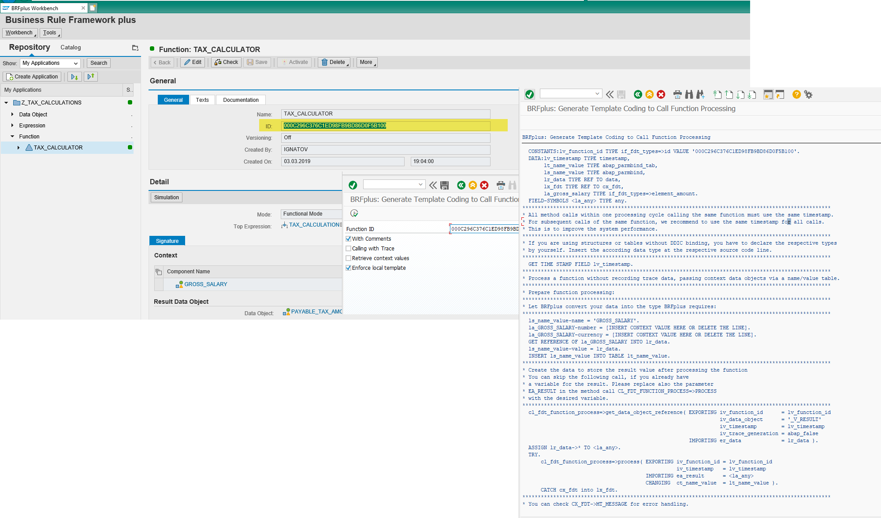Open the My Applications Show dropdown

tap(50, 63)
